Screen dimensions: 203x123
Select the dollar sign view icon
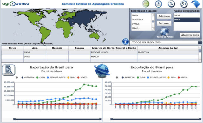pos(159,4)
